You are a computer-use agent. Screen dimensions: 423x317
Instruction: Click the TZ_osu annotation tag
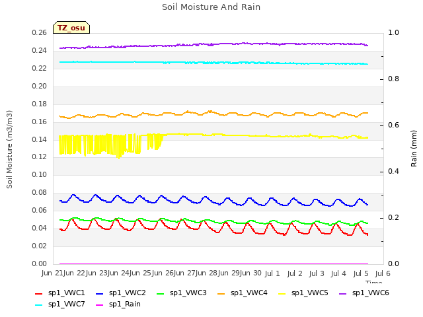(x=71, y=28)
